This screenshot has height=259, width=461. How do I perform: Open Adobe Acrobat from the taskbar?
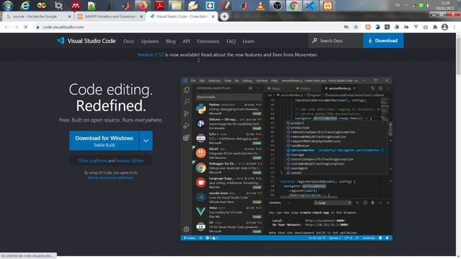click(160, 6)
